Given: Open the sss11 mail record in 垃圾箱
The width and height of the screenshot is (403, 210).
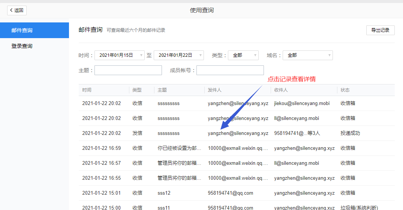Looking at the screenshot, I should (236, 207).
